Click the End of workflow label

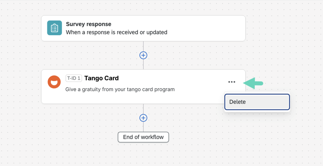[143, 137]
